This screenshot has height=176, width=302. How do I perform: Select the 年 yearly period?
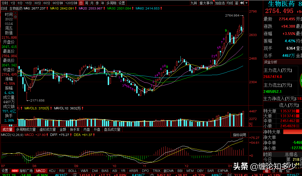point(103,3)
